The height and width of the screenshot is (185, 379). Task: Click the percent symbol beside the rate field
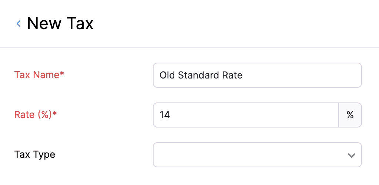tap(350, 115)
